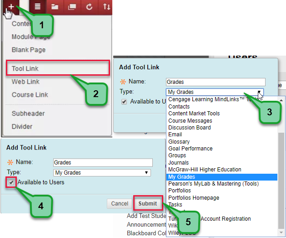The width and height of the screenshot is (286, 238).
Task: Toggle Available to Users checkbox in lower dialog
Action: point(11,182)
